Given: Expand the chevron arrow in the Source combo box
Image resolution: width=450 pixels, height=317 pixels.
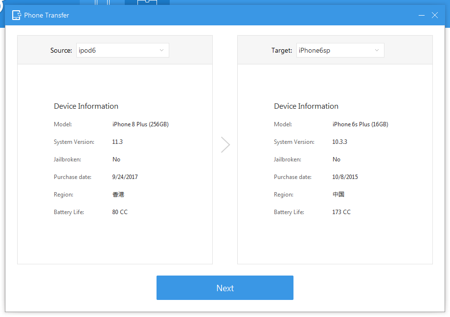Looking at the screenshot, I should tap(162, 50).
